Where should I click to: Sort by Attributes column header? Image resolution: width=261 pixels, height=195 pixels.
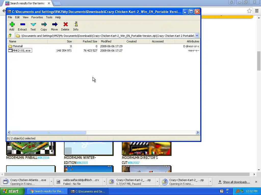[x=187, y=41]
